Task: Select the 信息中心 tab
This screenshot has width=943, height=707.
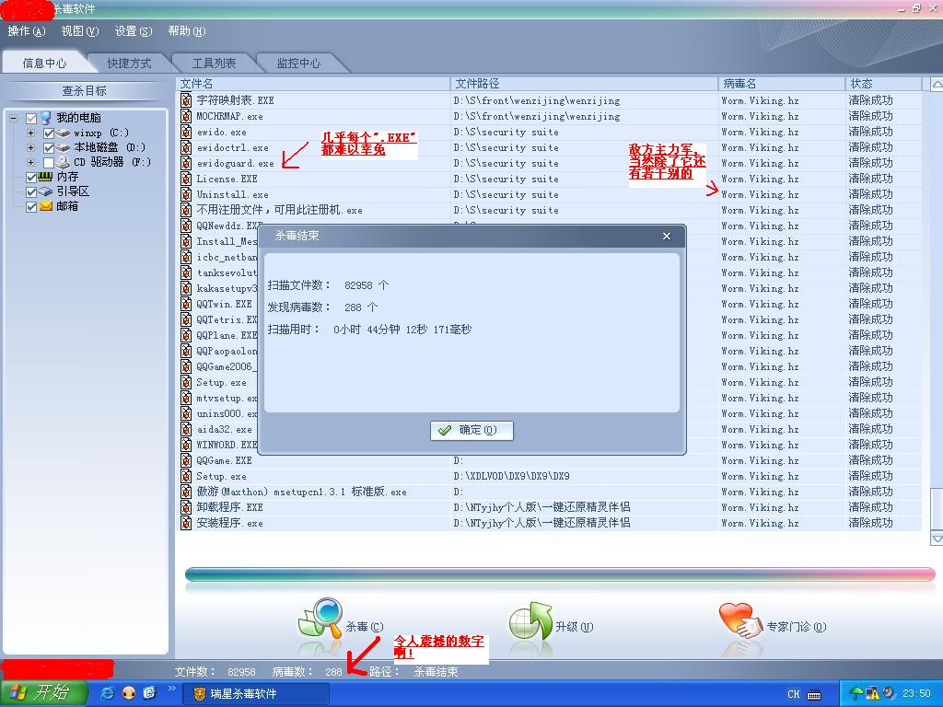Action: [44, 63]
